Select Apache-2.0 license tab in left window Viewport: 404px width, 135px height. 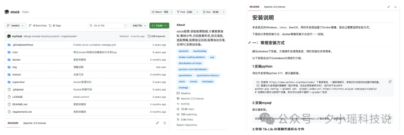[34, 123]
